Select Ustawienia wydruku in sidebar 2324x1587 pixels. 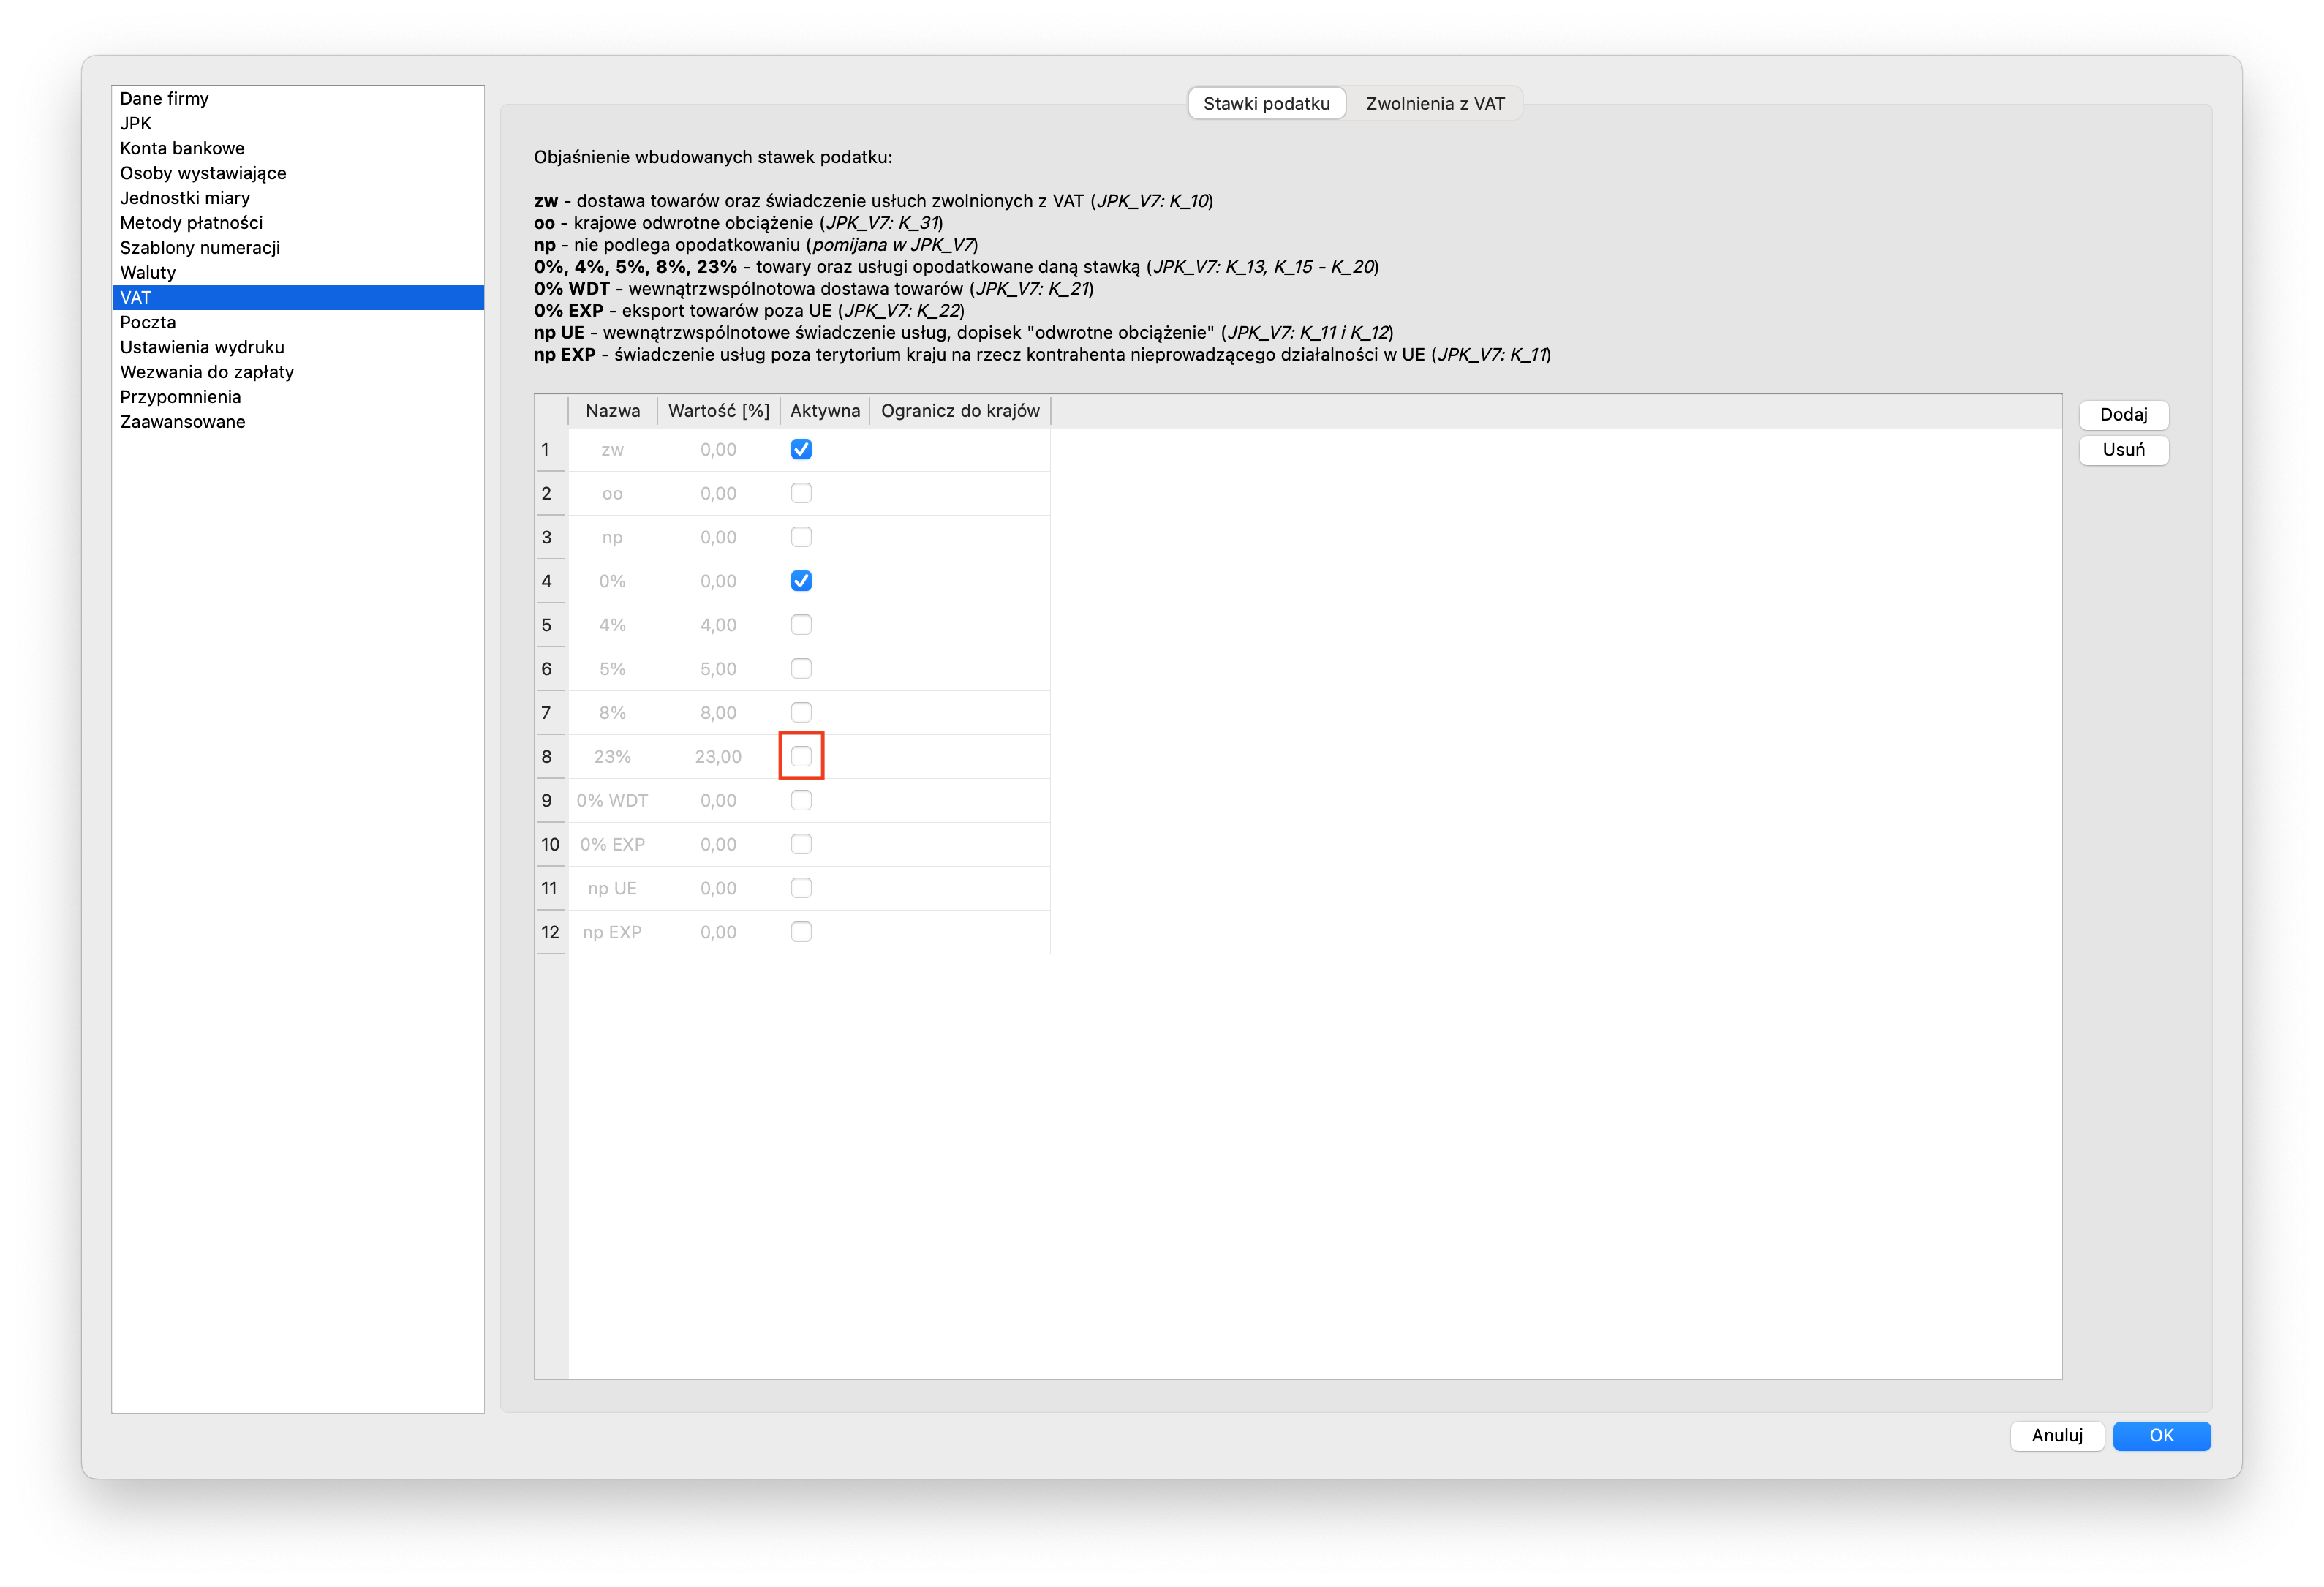pyautogui.click(x=298, y=348)
